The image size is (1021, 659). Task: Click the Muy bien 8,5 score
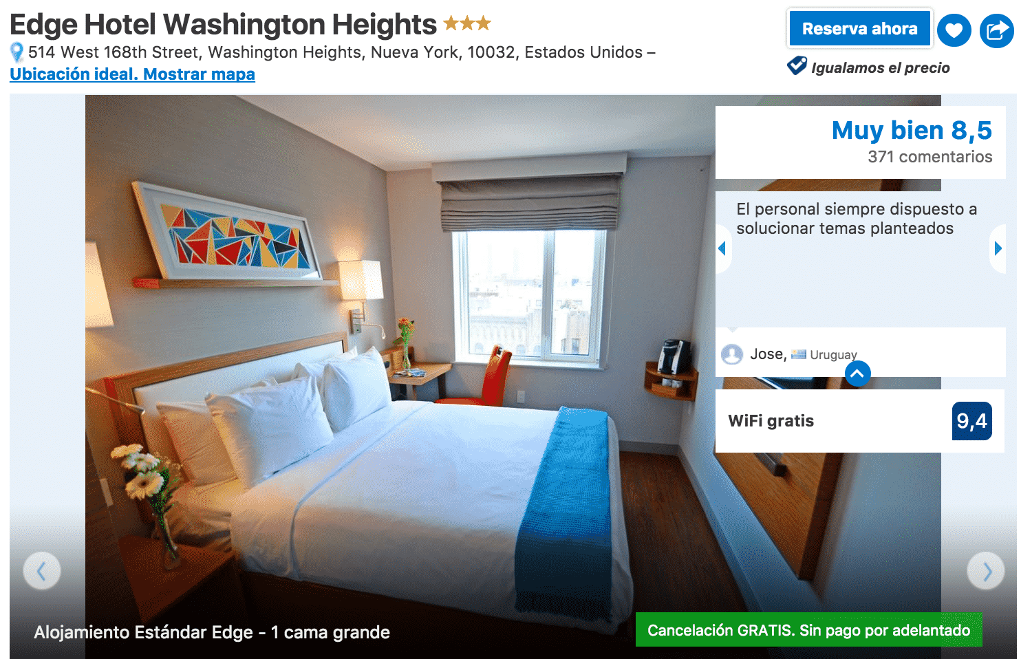(912, 130)
